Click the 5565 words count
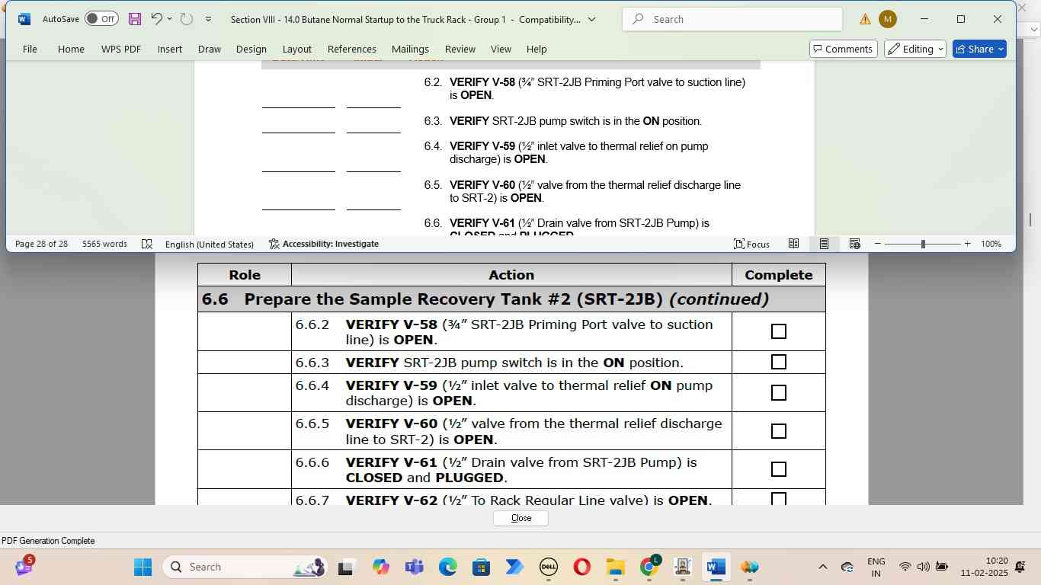The width and height of the screenshot is (1041, 585). click(x=104, y=244)
